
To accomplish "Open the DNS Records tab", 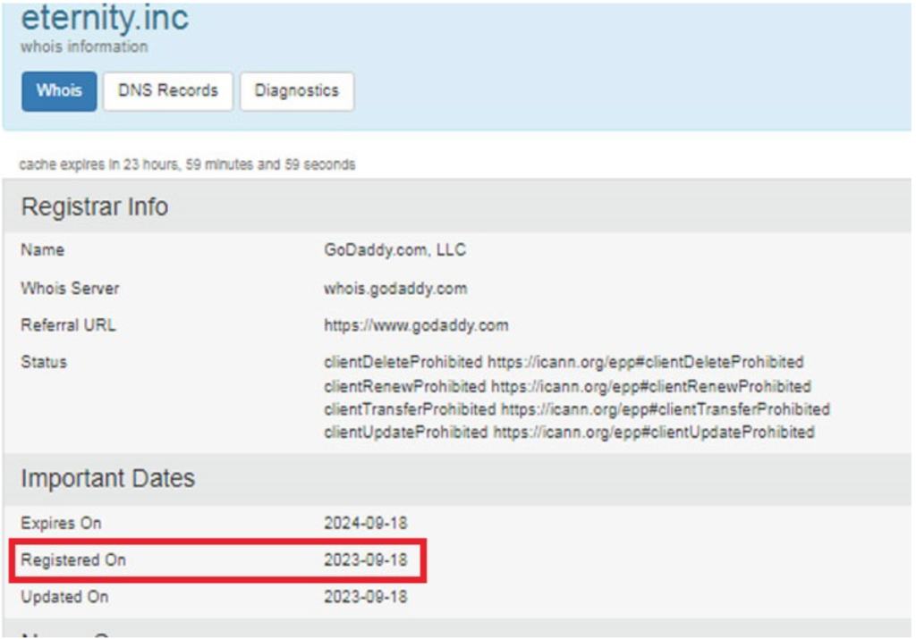I will [x=167, y=91].
